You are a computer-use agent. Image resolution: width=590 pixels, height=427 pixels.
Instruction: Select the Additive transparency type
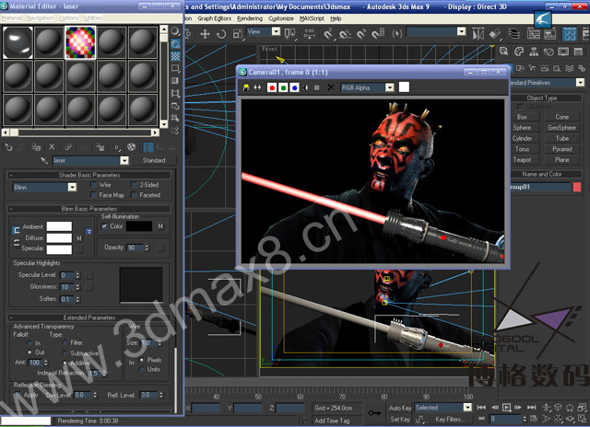click(x=65, y=364)
